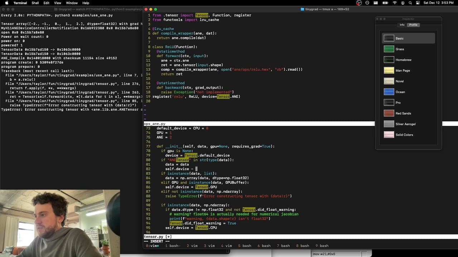The image size is (458, 257).
Task: Click the circular do-not-disturb style menu bar icon
Action: pyautogui.click(x=367, y=3)
